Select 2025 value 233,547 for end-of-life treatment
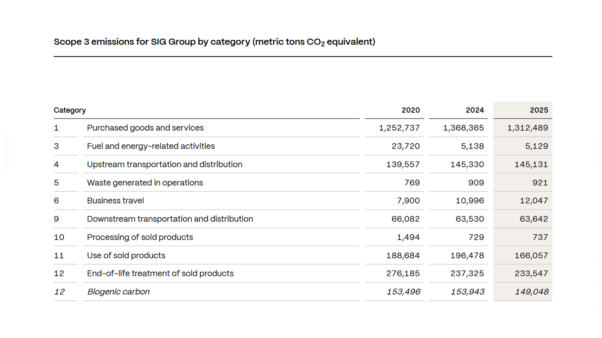This screenshot has width=602, height=338. pos(531,273)
